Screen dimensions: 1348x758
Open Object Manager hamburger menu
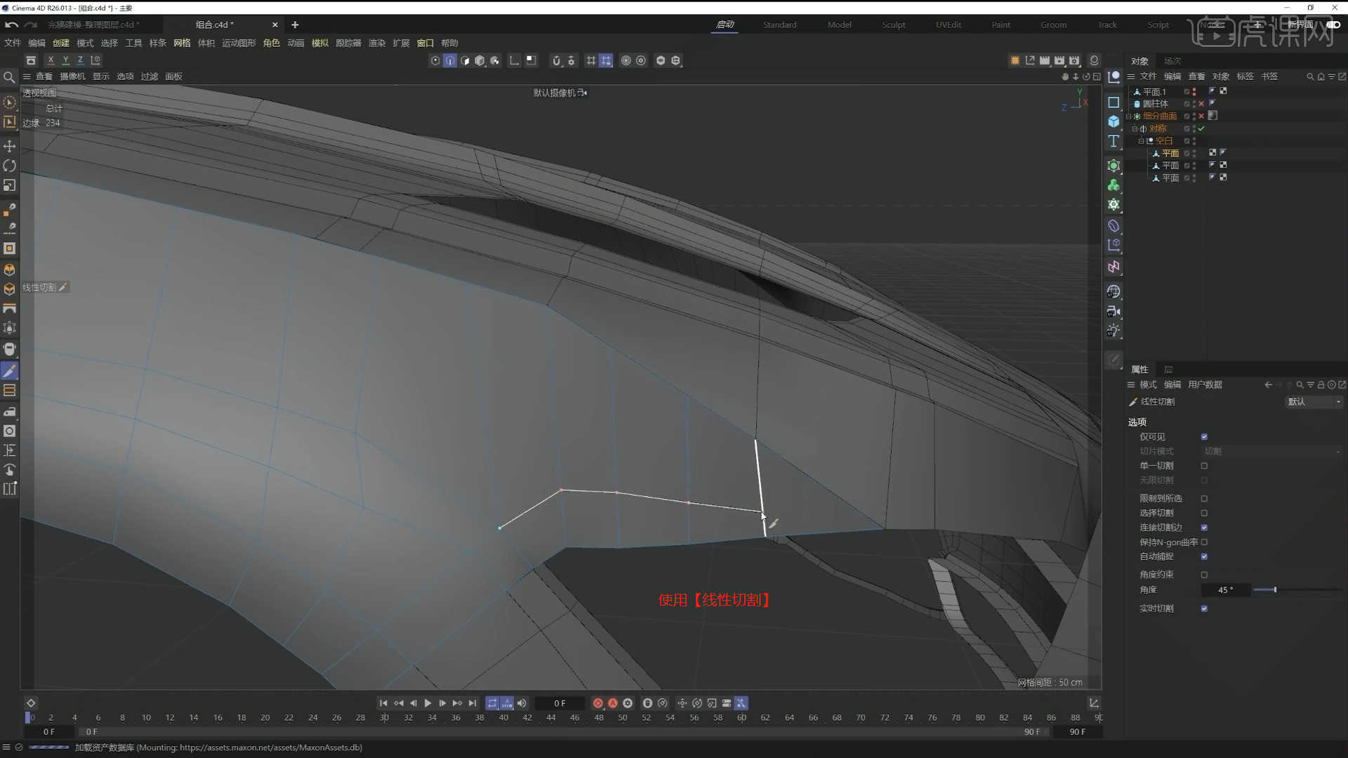pos(1131,77)
